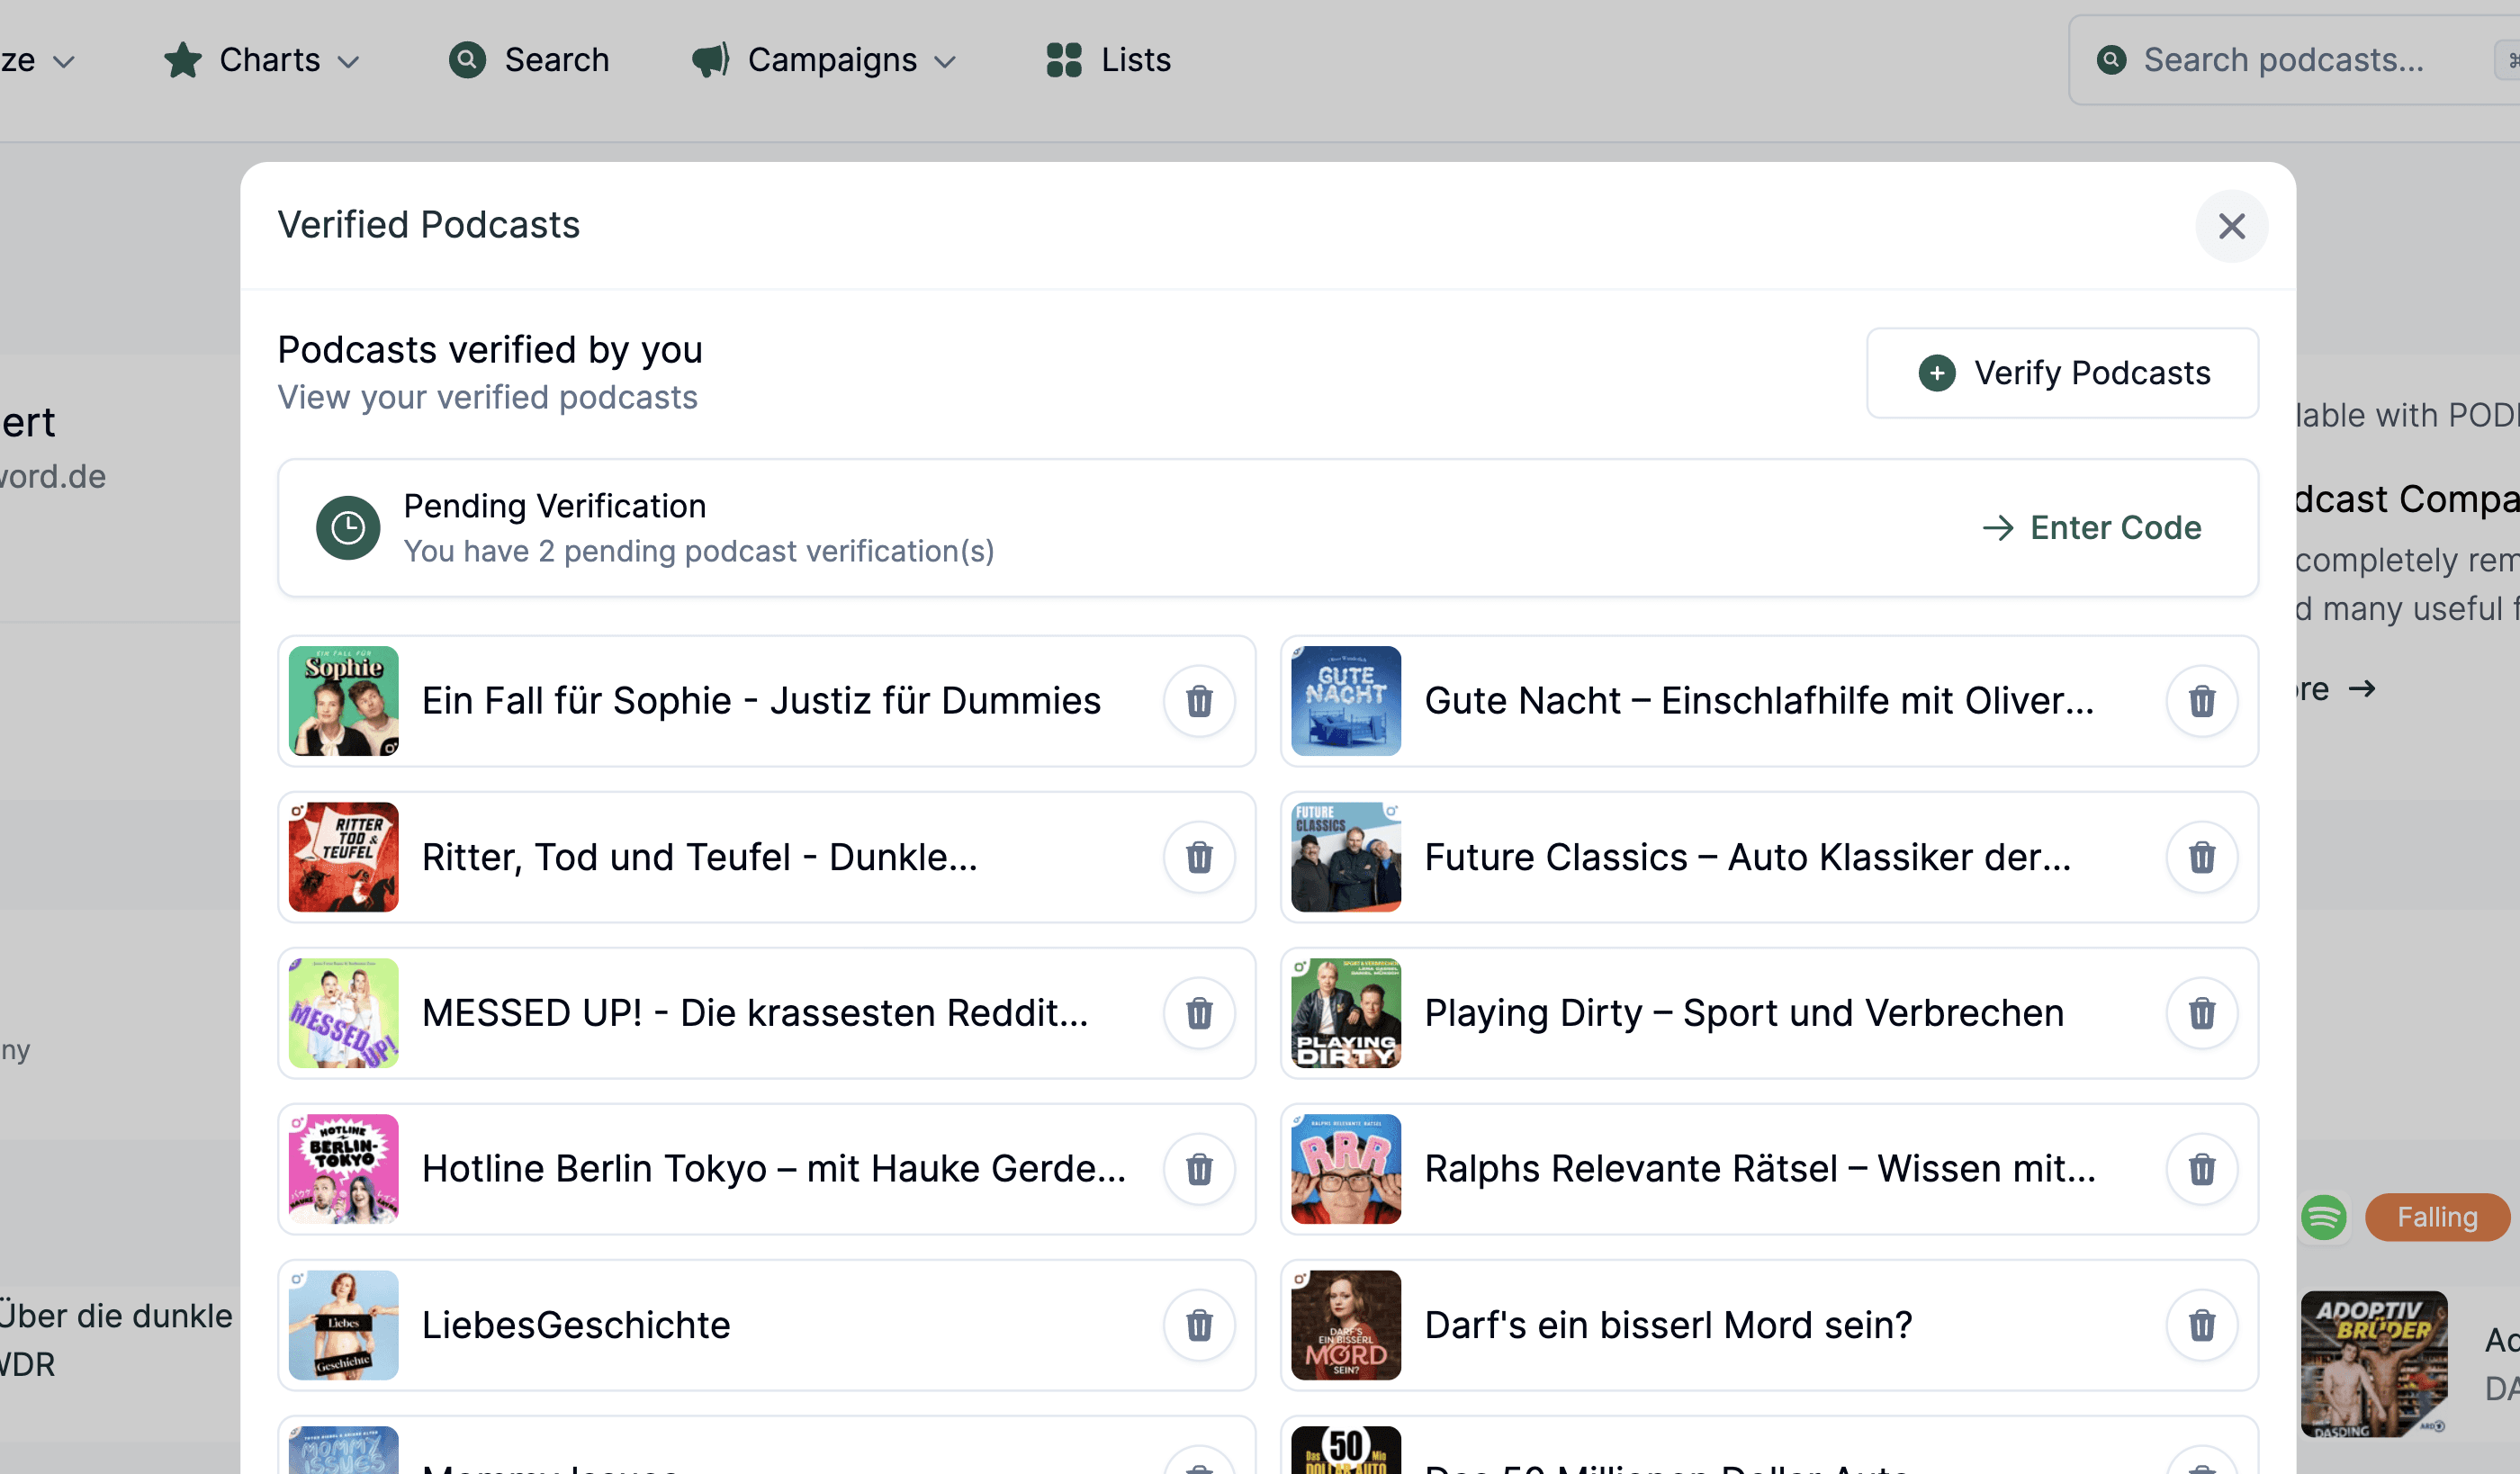Delete Ein Fall für Sophie podcast
2520x1474 pixels.
click(x=1199, y=701)
